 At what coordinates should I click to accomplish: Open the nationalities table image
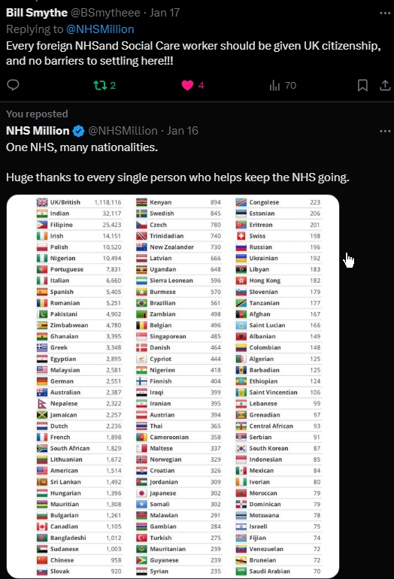[173, 387]
